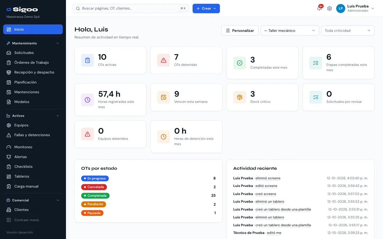Open the Taller mecánico dropdown

290,30
